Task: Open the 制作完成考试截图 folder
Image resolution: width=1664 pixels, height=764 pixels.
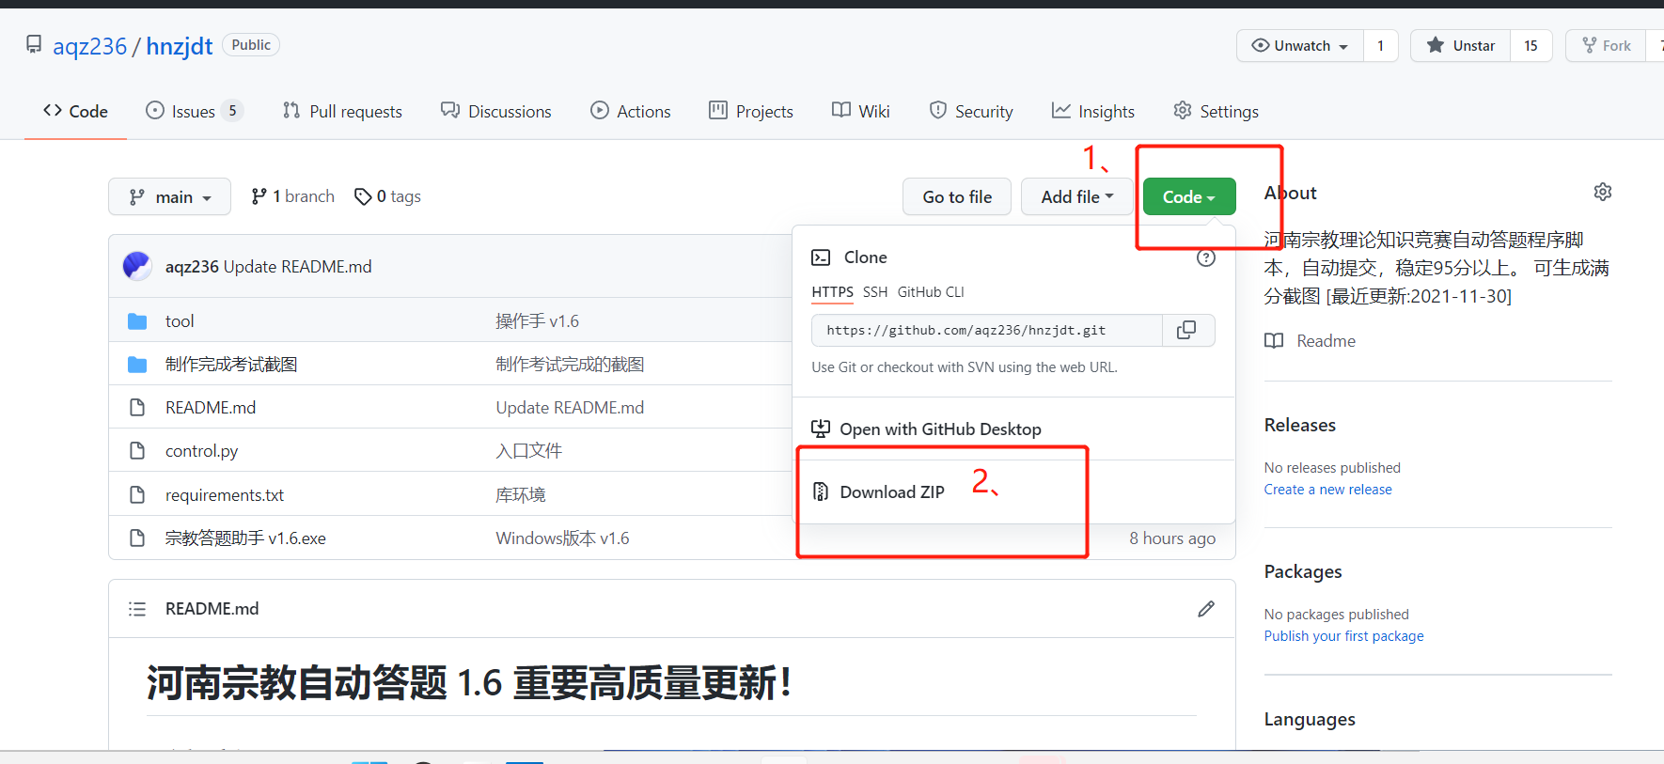Action: [231, 365]
